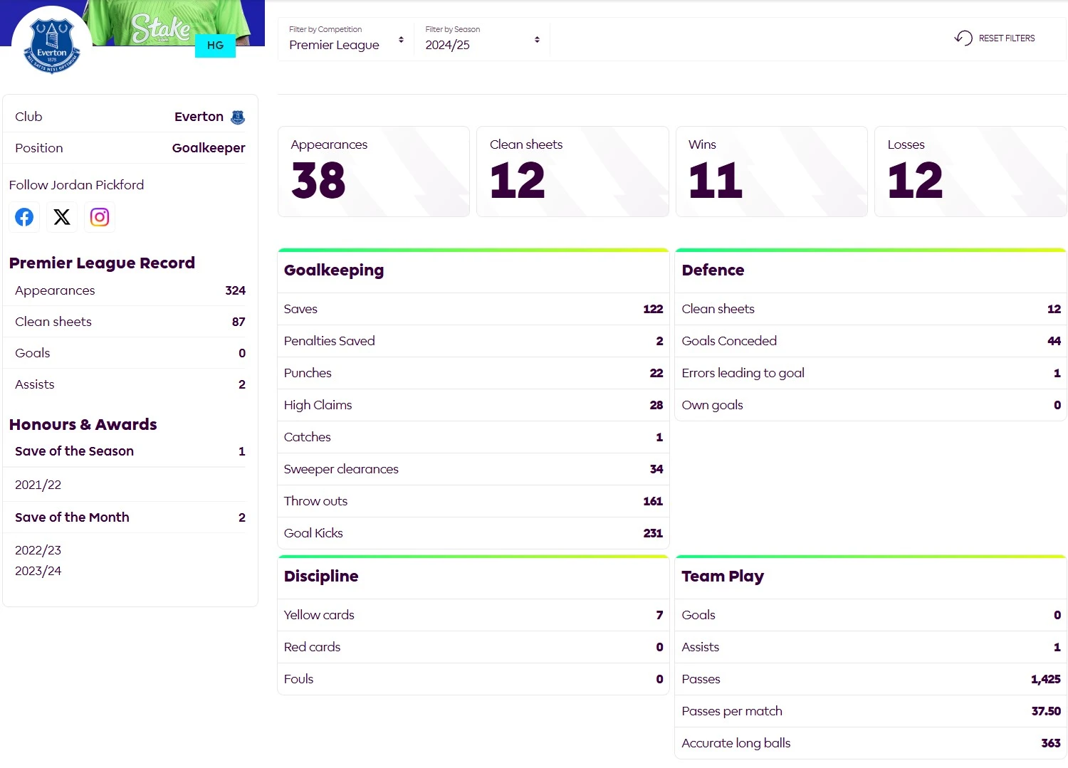The height and width of the screenshot is (768, 1068).
Task: Click the large Everton crest badge
Action: coord(52,44)
